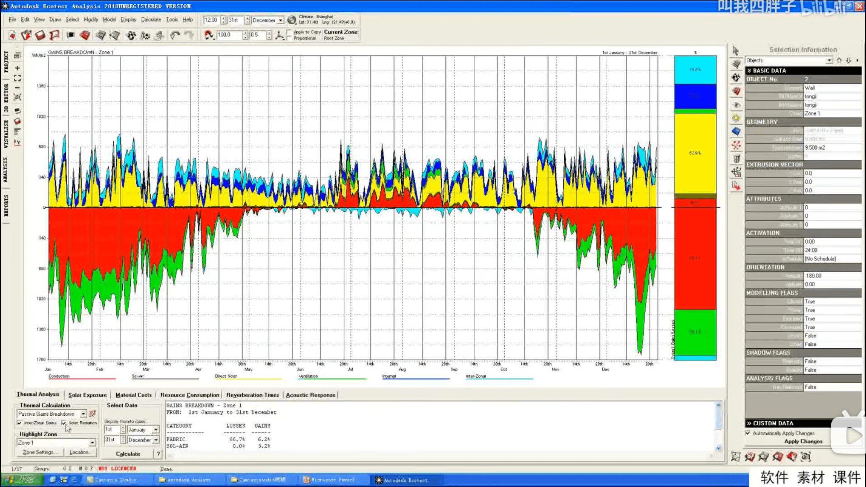Click the zoom-in plus icon left of the chart

(17, 68)
